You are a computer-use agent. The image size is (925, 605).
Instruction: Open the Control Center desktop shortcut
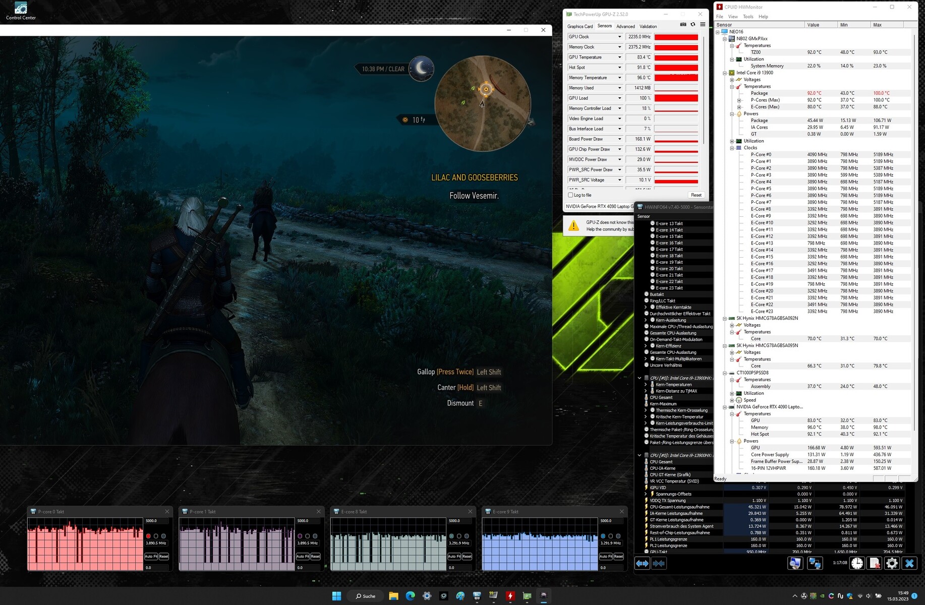pos(21,11)
